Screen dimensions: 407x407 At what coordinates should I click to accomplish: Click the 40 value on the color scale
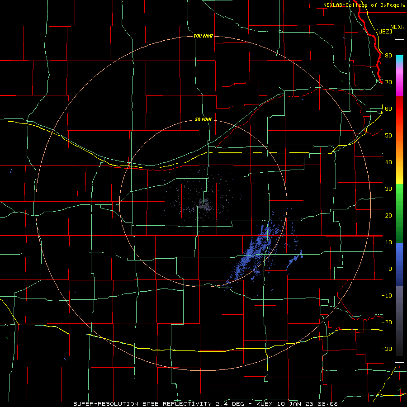tap(388, 162)
